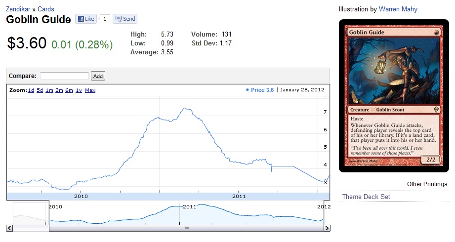This screenshot has height=242, width=455.
Task: Select the 6m zoom range
Action: click(x=69, y=90)
